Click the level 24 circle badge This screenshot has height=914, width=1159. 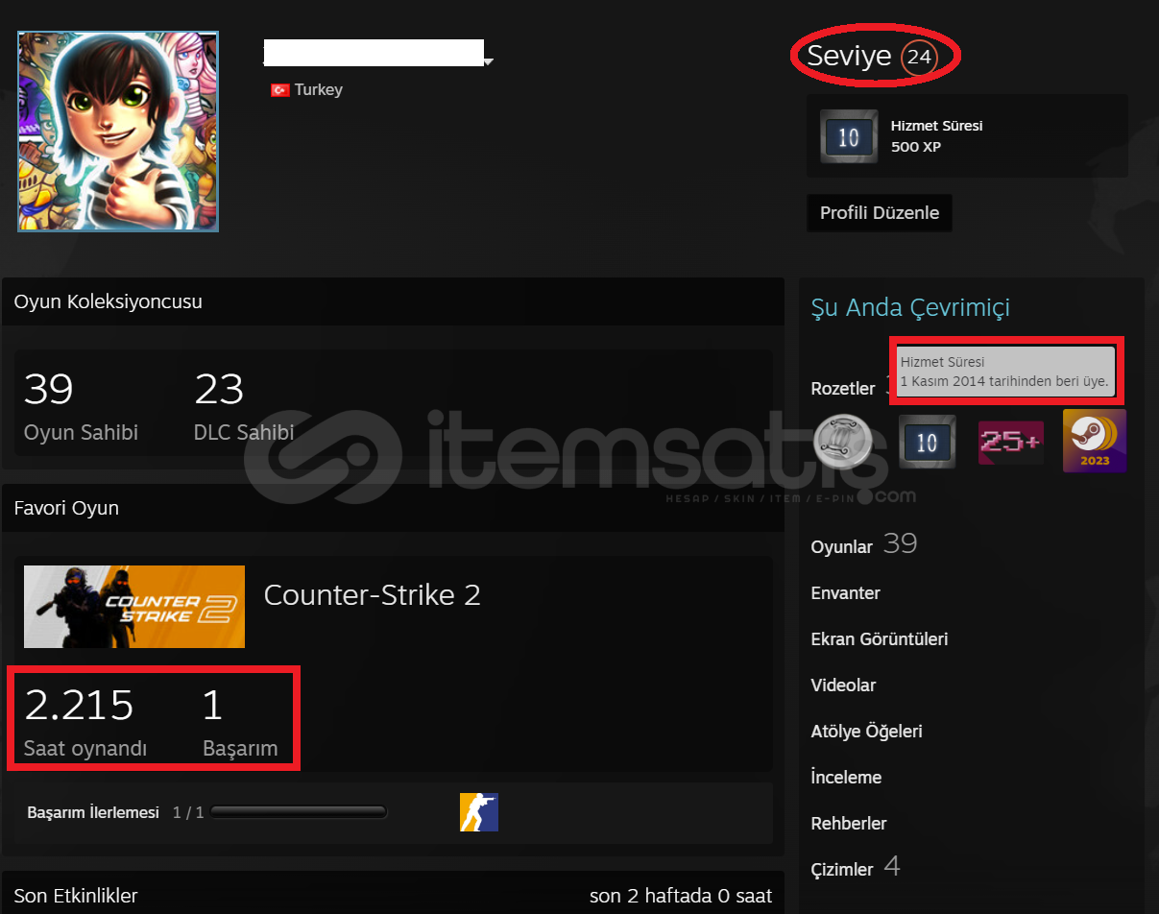click(919, 58)
